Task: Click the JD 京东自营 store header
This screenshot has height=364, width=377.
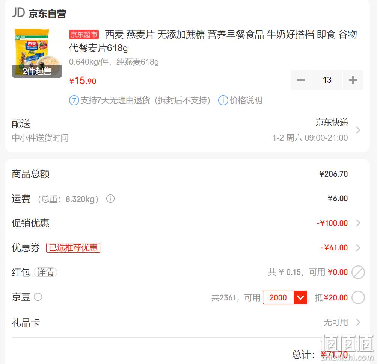Action: pyautogui.click(x=39, y=13)
